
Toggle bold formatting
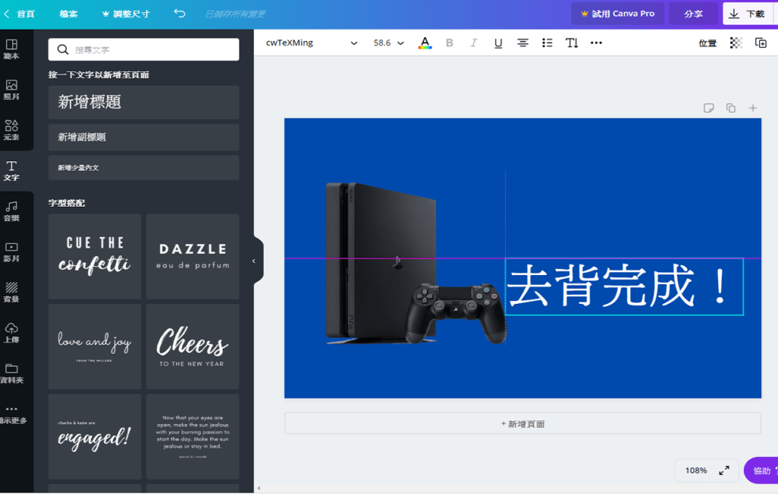point(450,43)
